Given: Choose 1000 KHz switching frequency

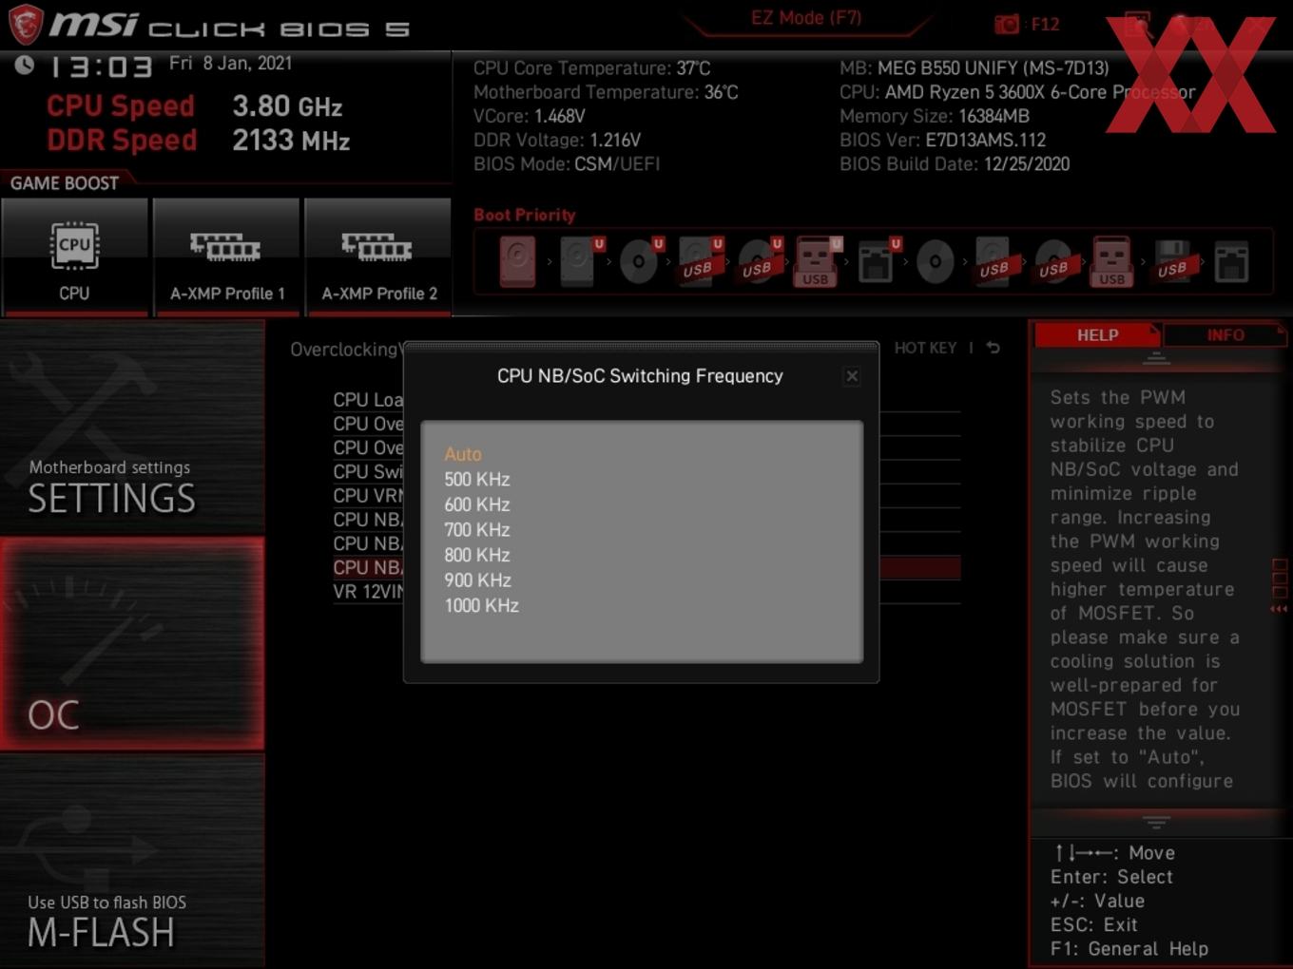Looking at the screenshot, I should [x=481, y=605].
